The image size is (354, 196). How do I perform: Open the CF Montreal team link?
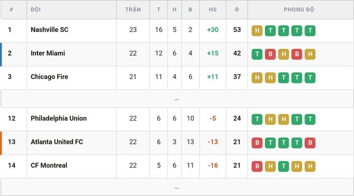(x=49, y=165)
